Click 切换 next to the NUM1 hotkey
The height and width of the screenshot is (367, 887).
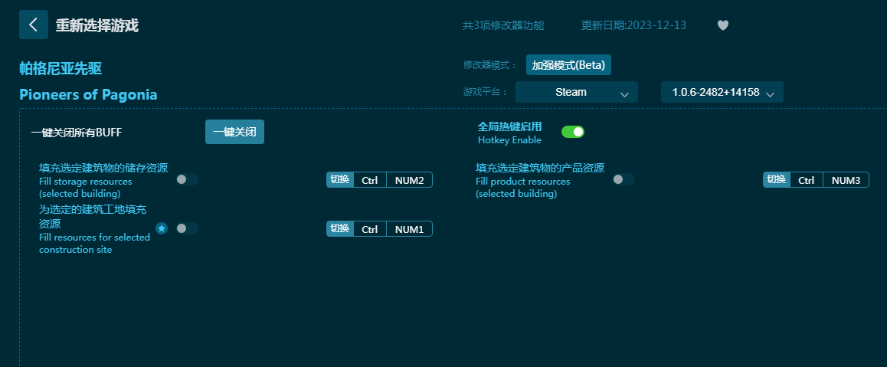pyautogui.click(x=339, y=229)
